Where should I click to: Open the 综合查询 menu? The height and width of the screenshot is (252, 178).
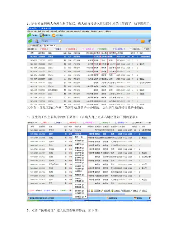coord(86,32)
